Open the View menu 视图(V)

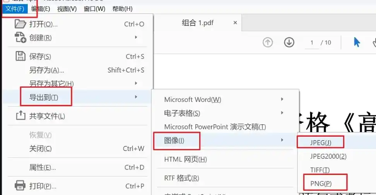coord(67,9)
